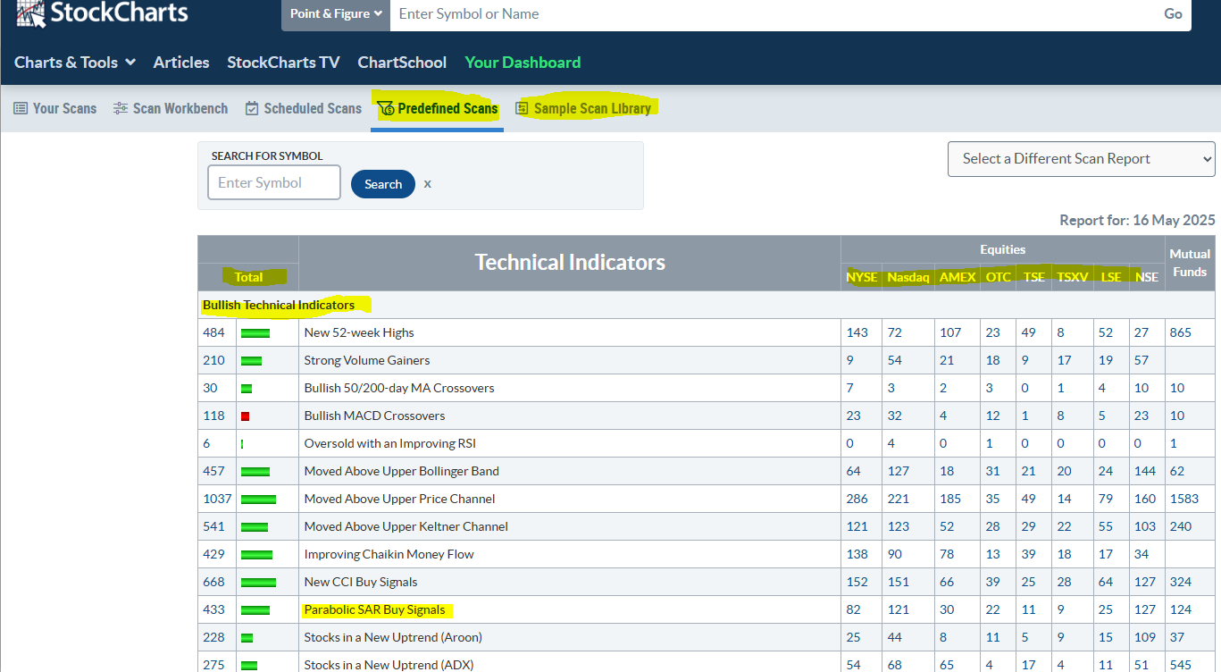The height and width of the screenshot is (672, 1221).
Task: Open Stocks in a New Uptrend (Aroon) scan
Action: click(x=393, y=637)
